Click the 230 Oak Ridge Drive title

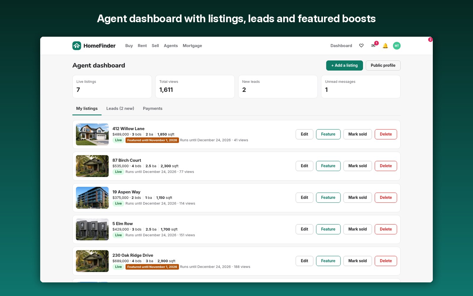[133, 255]
